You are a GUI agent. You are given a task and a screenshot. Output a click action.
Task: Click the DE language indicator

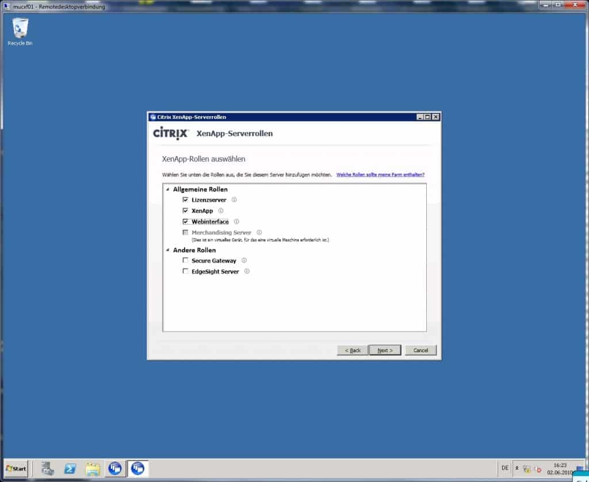pyautogui.click(x=505, y=468)
